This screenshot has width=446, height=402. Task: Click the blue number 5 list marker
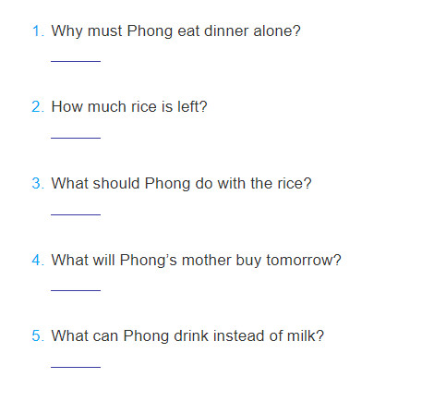coord(38,336)
